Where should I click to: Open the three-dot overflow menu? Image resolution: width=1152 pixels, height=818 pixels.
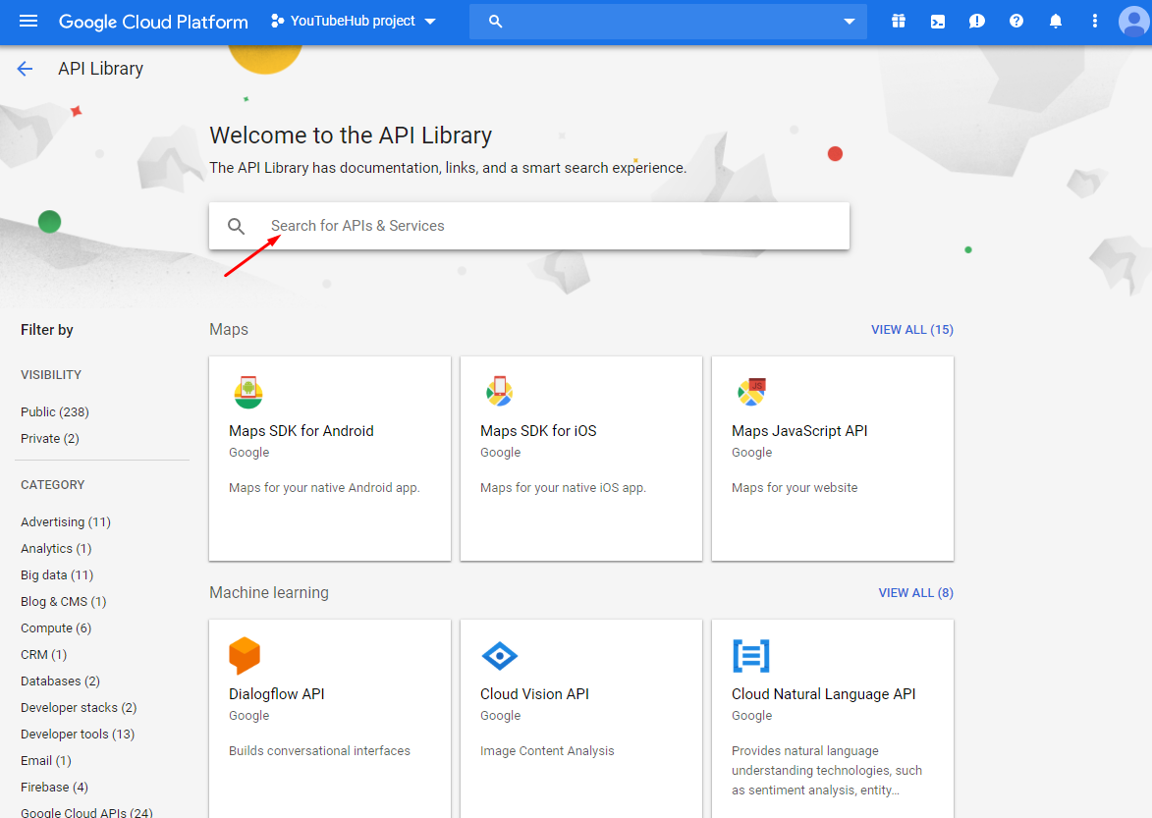click(x=1094, y=21)
